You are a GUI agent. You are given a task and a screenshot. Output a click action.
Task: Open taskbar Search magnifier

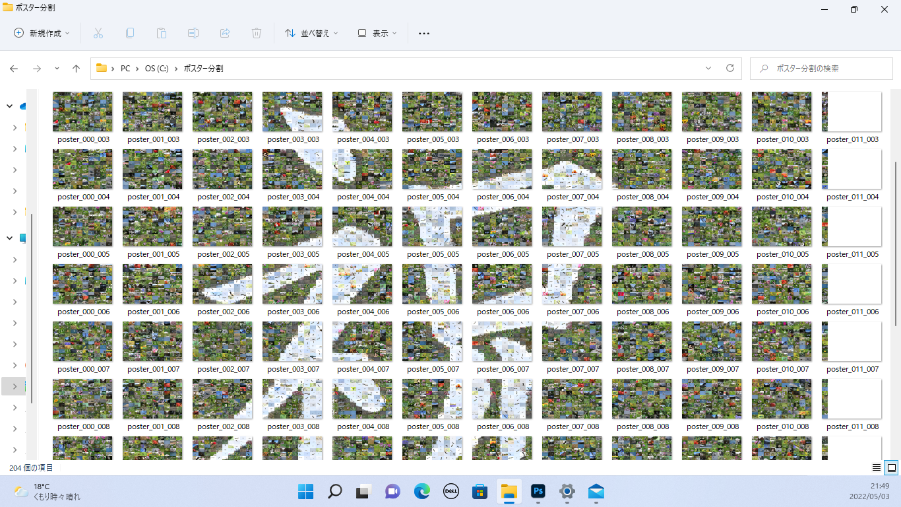(335, 491)
